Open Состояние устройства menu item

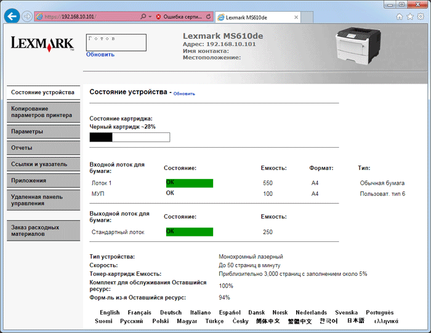click(x=43, y=92)
